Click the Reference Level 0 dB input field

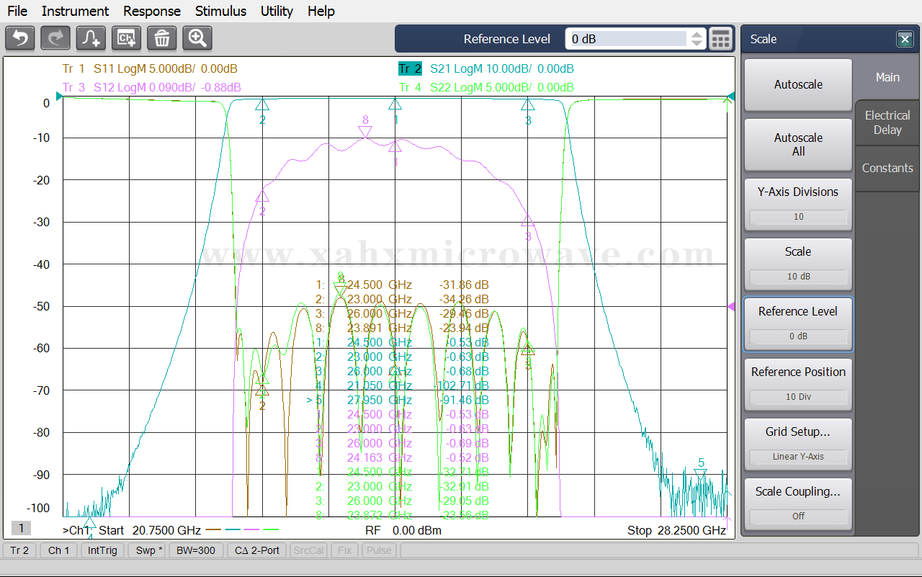pos(627,39)
